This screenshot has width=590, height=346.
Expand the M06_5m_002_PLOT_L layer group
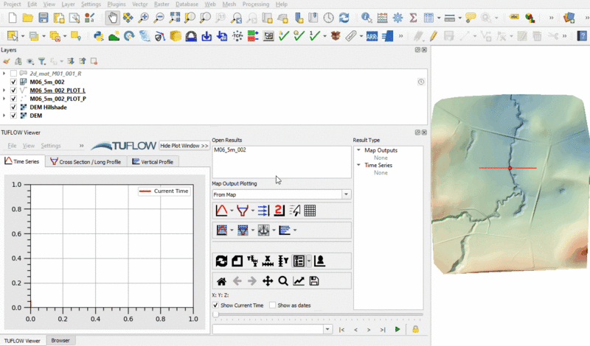click(4, 91)
